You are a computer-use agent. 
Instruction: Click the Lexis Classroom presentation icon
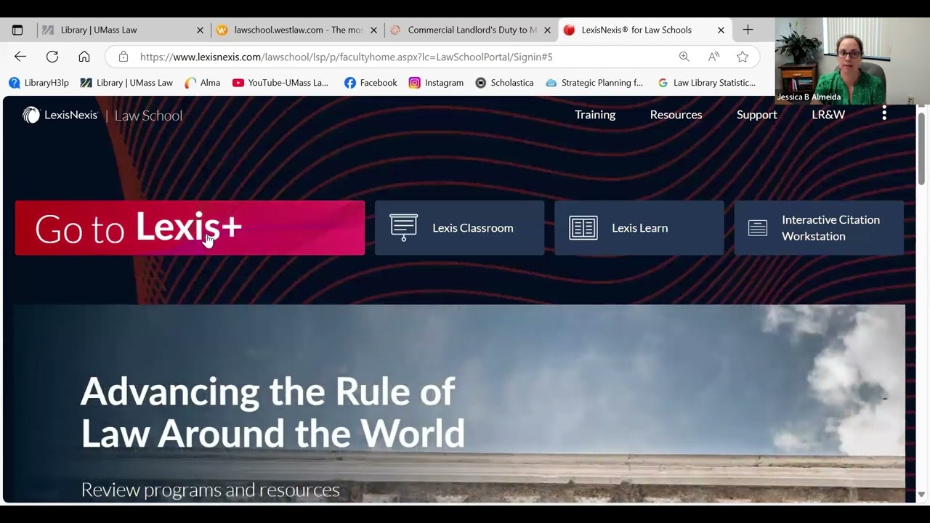[403, 227]
